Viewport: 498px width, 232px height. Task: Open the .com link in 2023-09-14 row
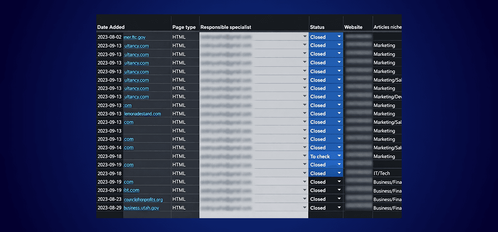(x=129, y=148)
